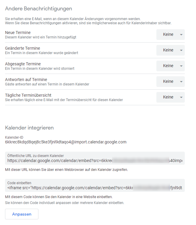Click the arrow icon beside Neue Termine
The width and height of the screenshot is (196, 225).
[181, 35]
